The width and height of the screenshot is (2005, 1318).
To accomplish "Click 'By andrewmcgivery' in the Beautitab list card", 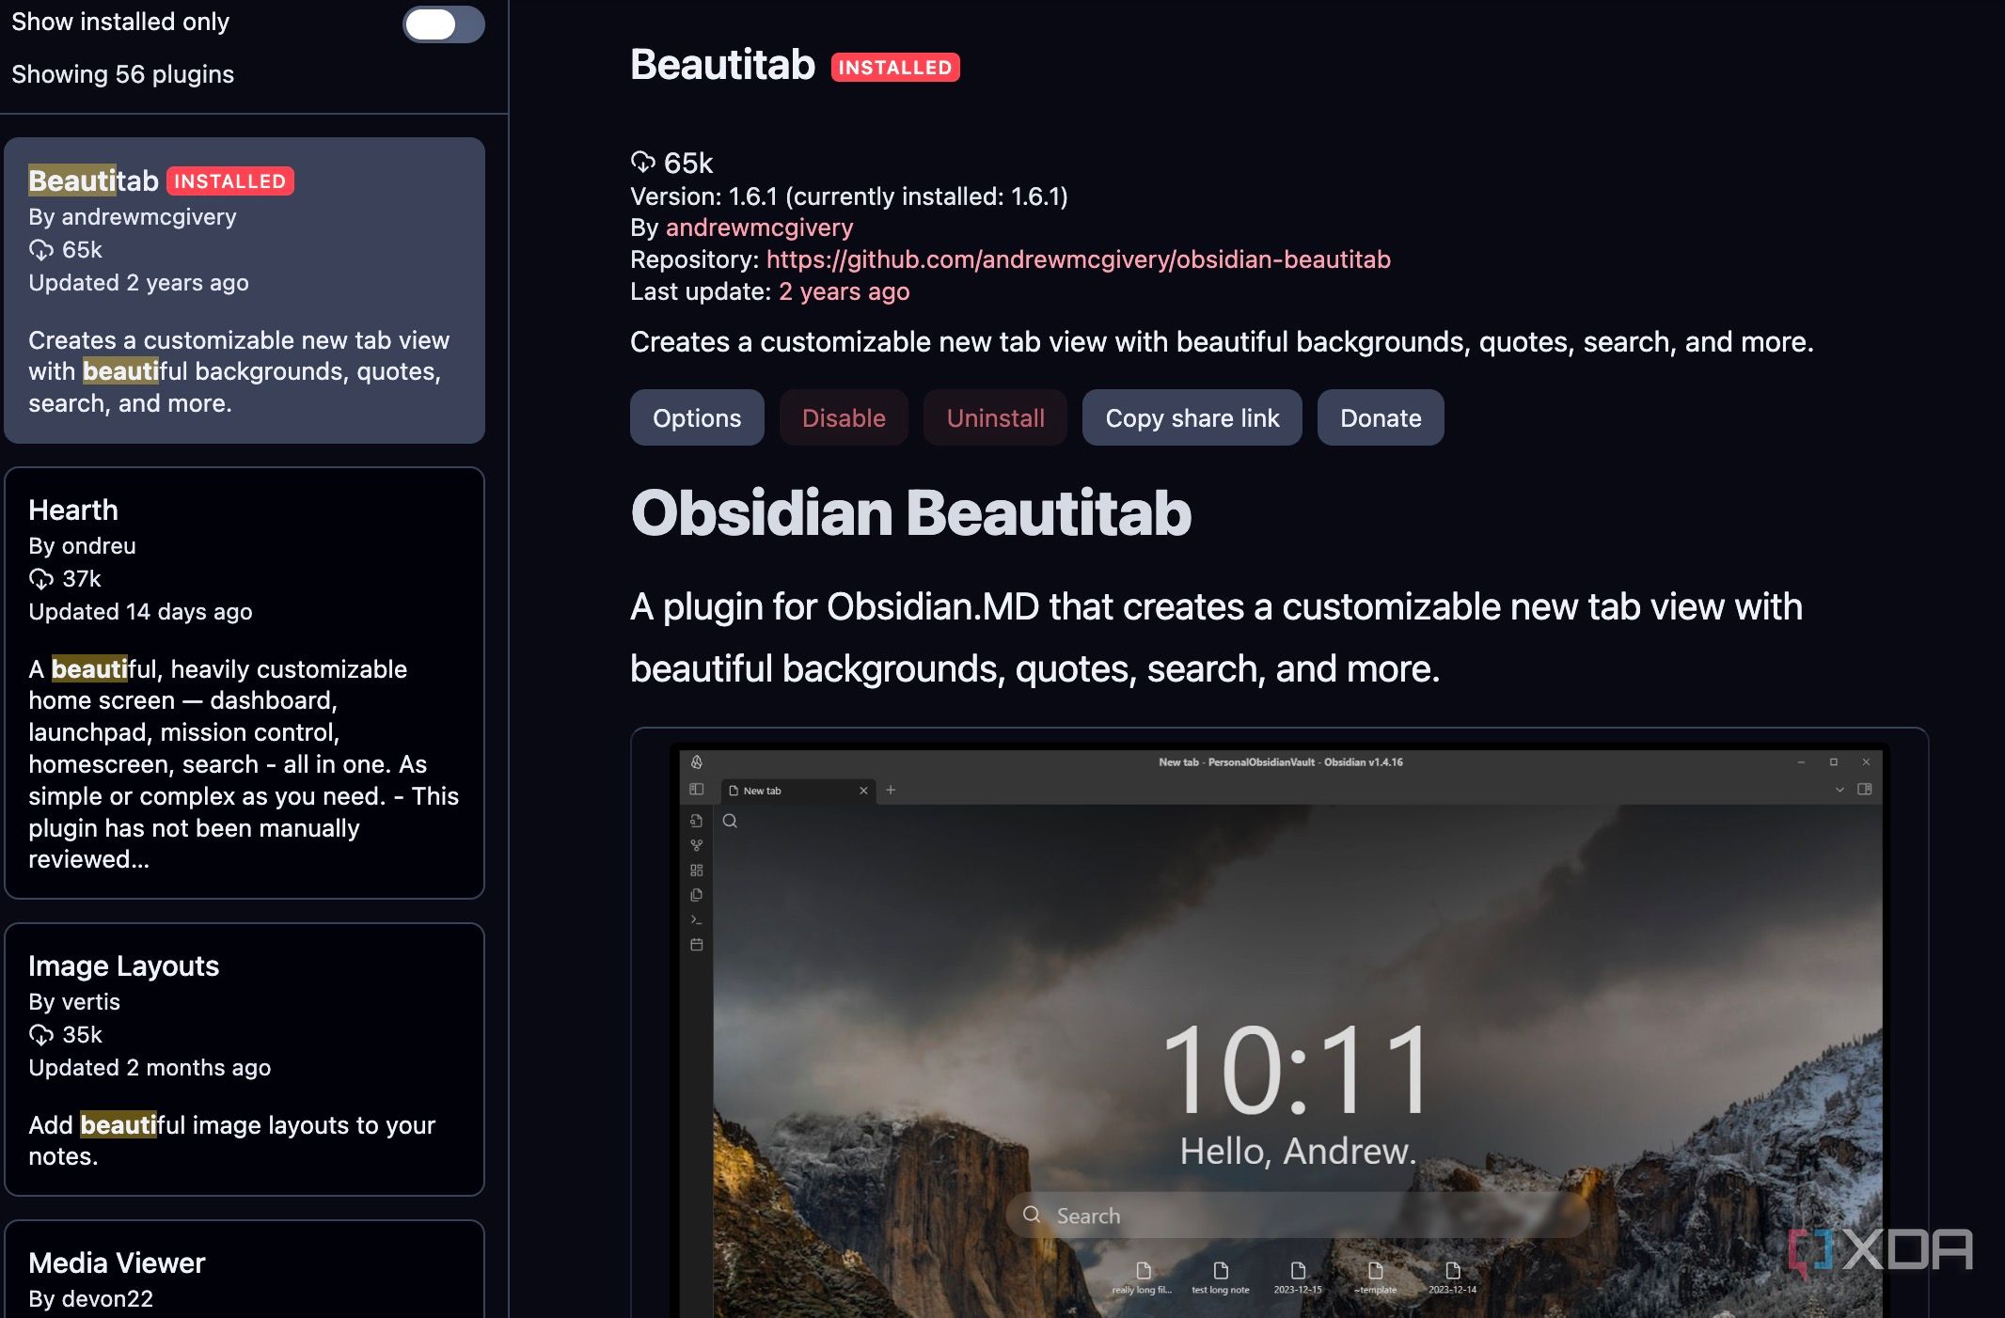I will tap(133, 217).
